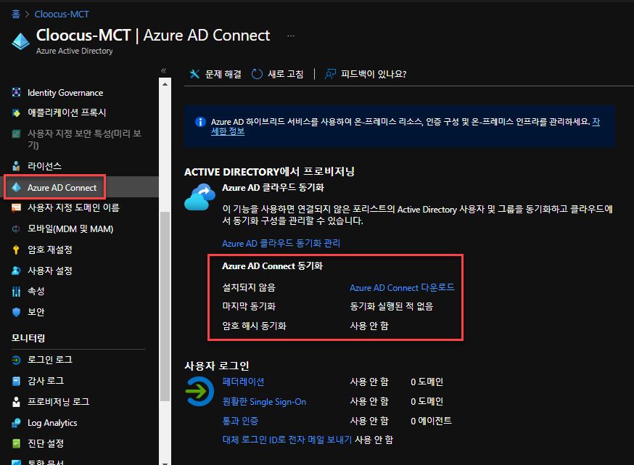Image resolution: width=634 pixels, height=465 pixels.
Task: Open 프로비저닝 로그 menu item
Action: (58, 402)
